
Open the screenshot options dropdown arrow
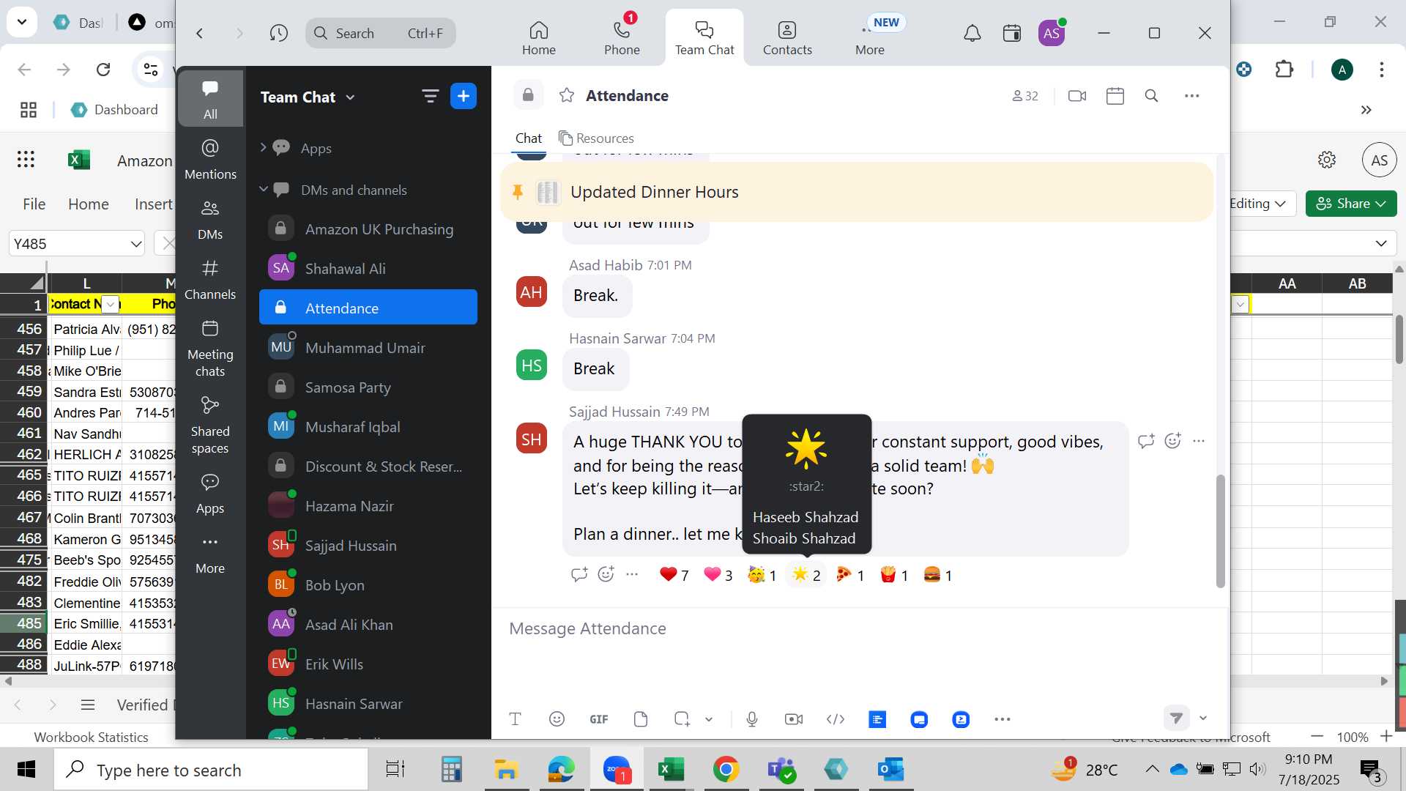(x=709, y=719)
